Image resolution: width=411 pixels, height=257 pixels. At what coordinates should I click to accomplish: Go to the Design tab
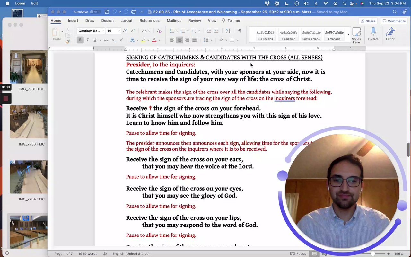click(x=108, y=20)
